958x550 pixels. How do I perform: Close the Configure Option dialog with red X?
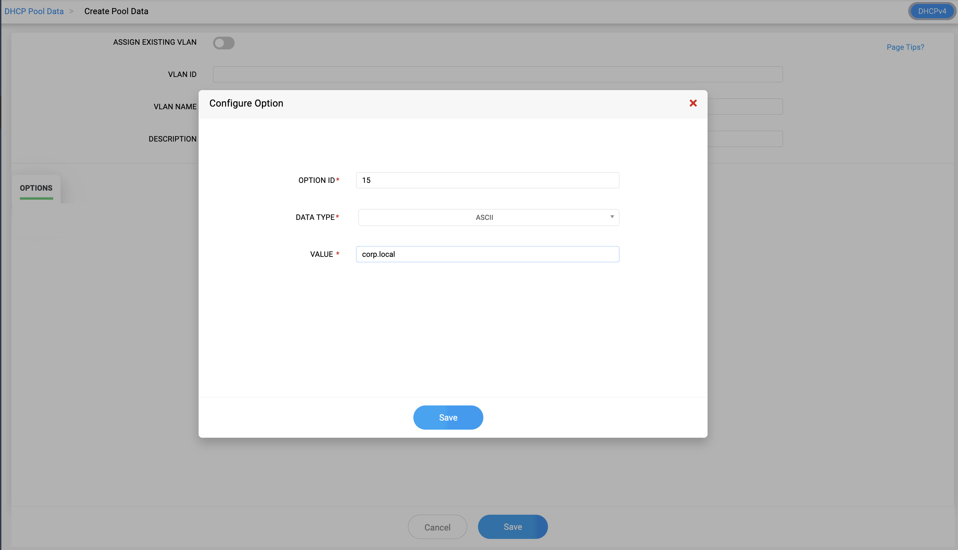pos(693,103)
